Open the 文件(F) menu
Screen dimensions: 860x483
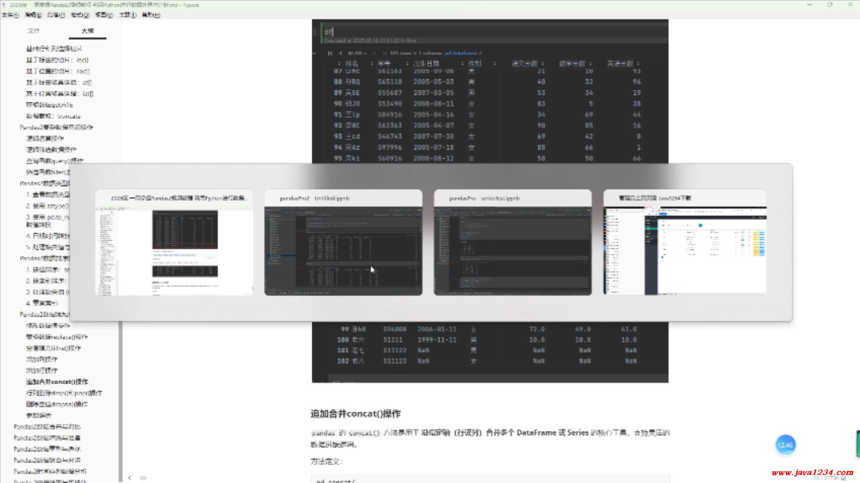coord(10,15)
